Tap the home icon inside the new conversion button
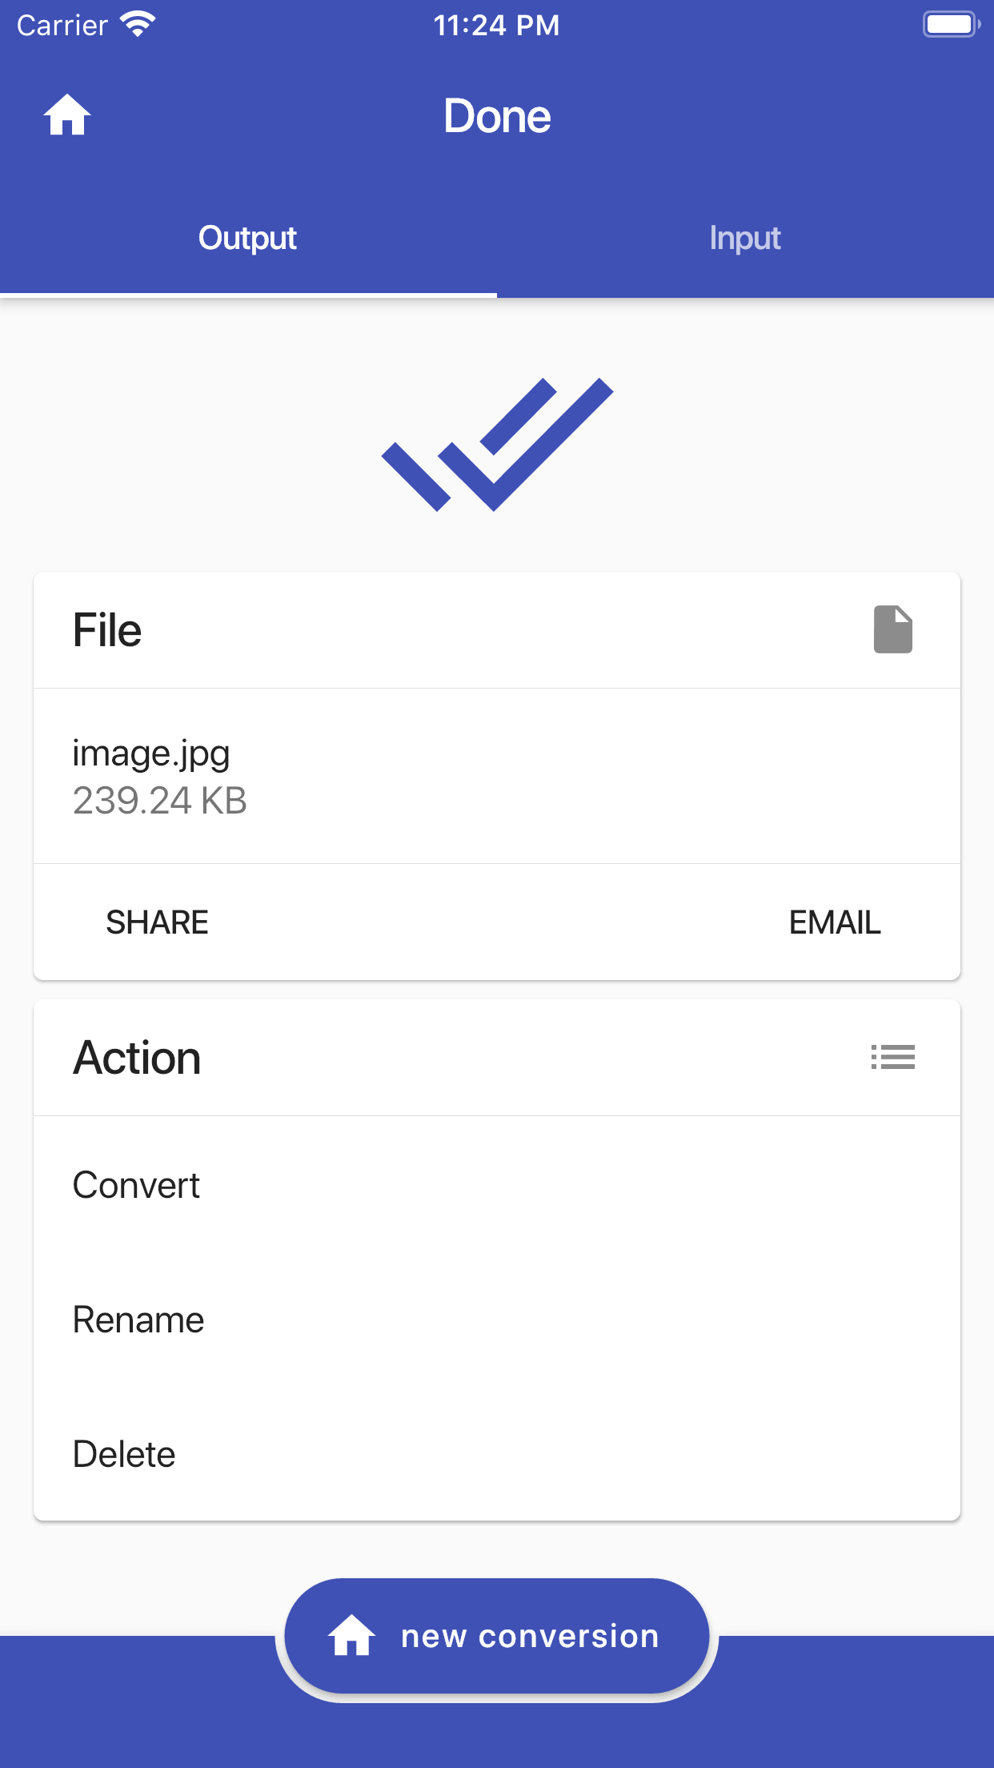Image resolution: width=994 pixels, height=1768 pixels. click(x=352, y=1636)
